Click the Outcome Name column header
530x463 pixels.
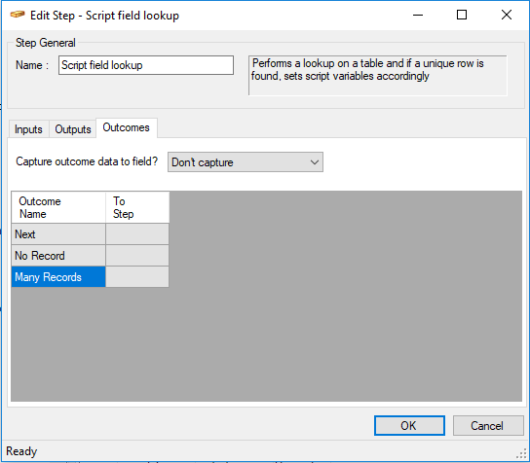pyautogui.click(x=58, y=207)
